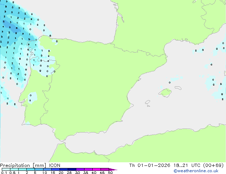The width and height of the screenshot is (226, 174).
Task: Click the legend label '15'
Action: click(x=53, y=173)
